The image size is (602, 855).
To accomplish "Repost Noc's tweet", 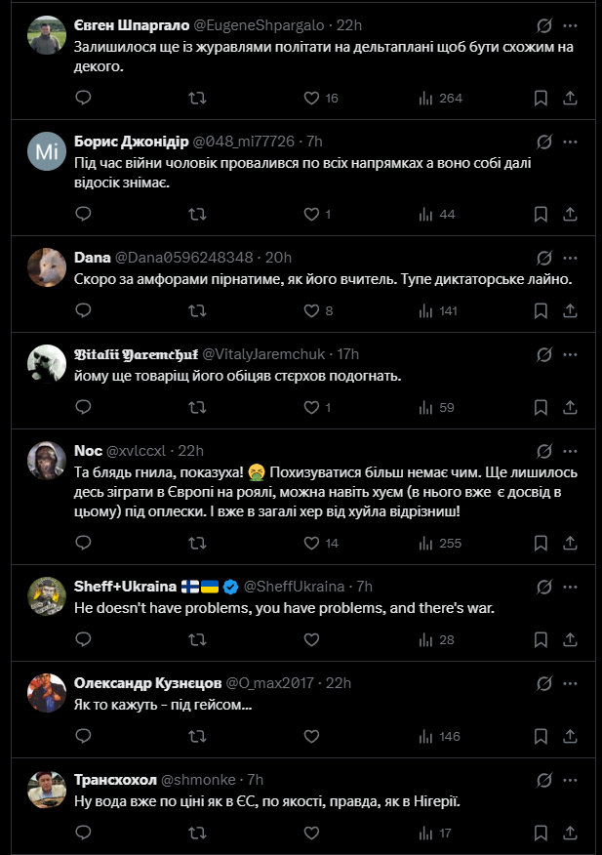I will point(197,543).
